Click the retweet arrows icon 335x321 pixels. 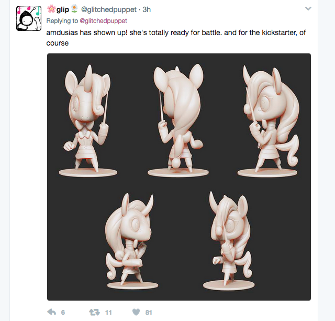[94, 312]
